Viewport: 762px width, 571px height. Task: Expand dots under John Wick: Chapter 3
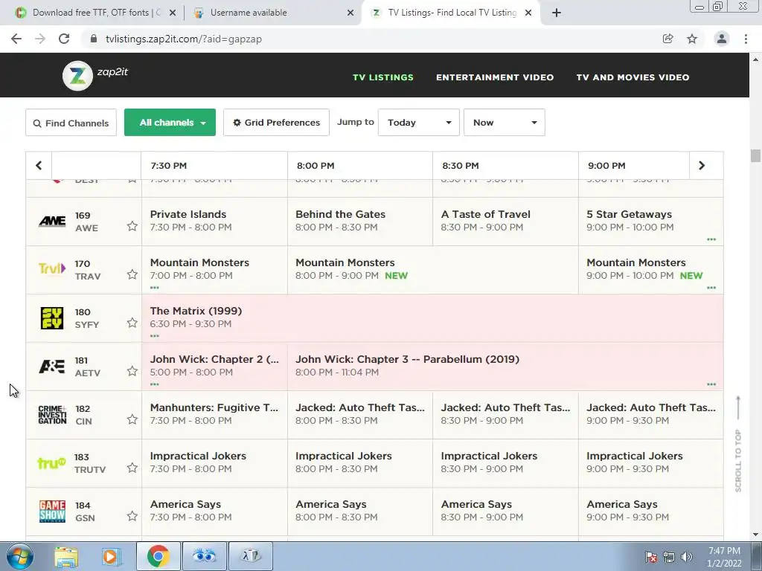(711, 384)
